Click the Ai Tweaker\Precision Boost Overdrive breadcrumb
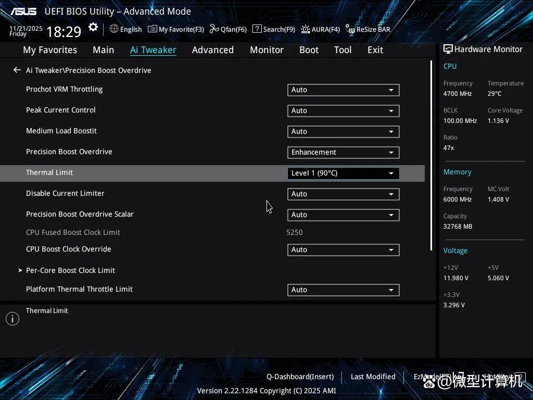Screen dimensions: 533x400 click(x=88, y=70)
